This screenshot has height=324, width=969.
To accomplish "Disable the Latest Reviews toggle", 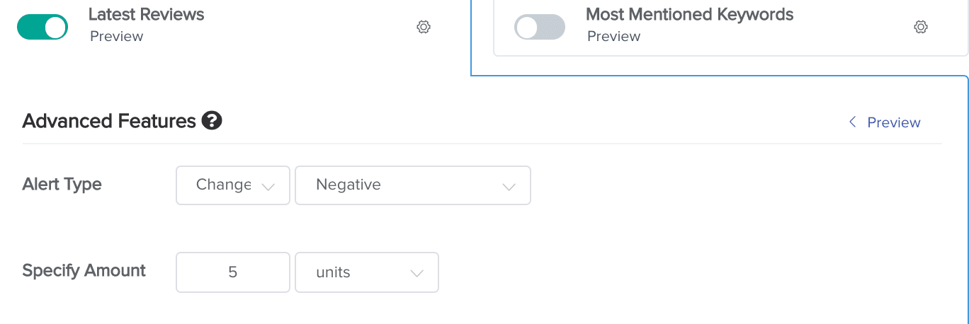I will [x=42, y=27].
